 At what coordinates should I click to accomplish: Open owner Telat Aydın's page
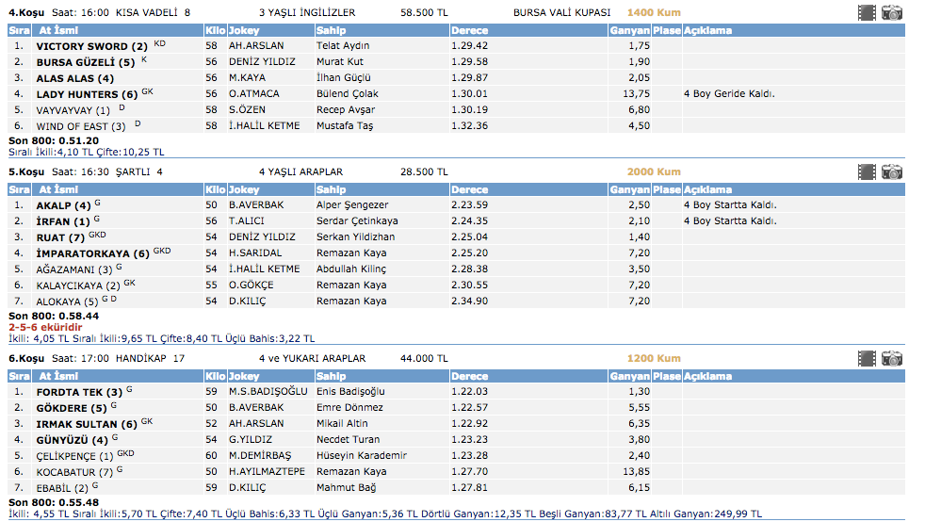[x=343, y=46]
